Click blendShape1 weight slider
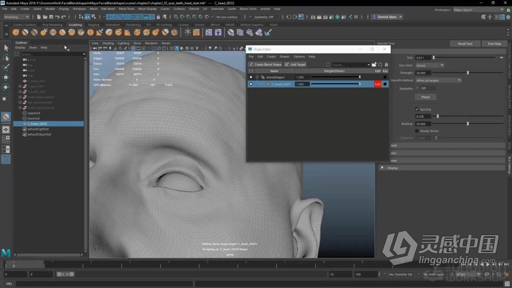The height and width of the screenshot is (288, 512). [x=336, y=77]
